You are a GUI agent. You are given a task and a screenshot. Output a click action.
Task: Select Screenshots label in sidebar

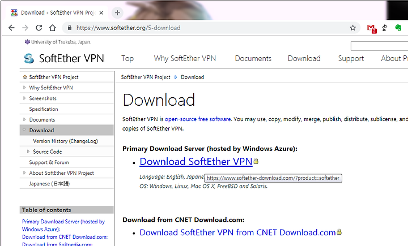pos(42,98)
